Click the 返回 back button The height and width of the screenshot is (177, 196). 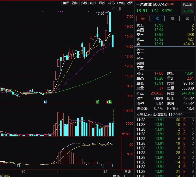pyautogui.click(x=130, y=3)
